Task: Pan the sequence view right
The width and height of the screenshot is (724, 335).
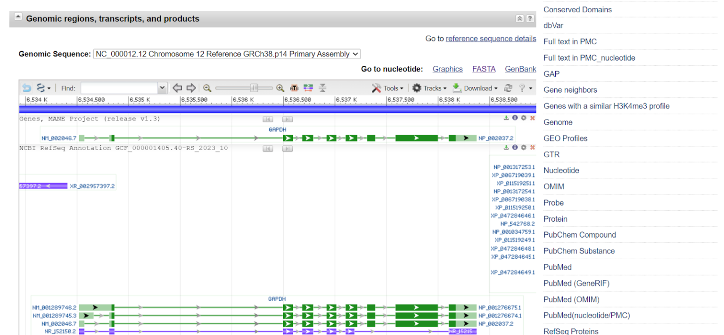Action: point(191,88)
